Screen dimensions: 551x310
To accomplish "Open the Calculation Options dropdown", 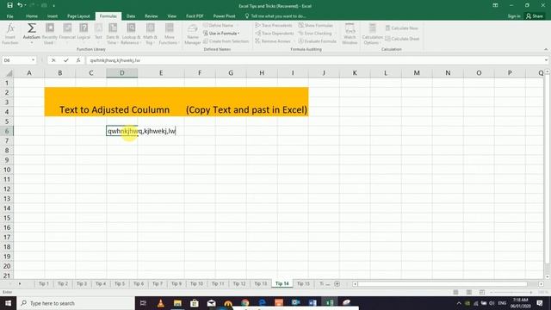I will 372,34.
